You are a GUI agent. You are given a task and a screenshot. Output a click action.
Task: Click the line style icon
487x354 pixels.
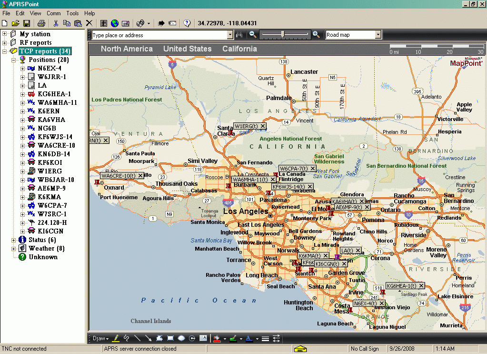click(x=265, y=338)
